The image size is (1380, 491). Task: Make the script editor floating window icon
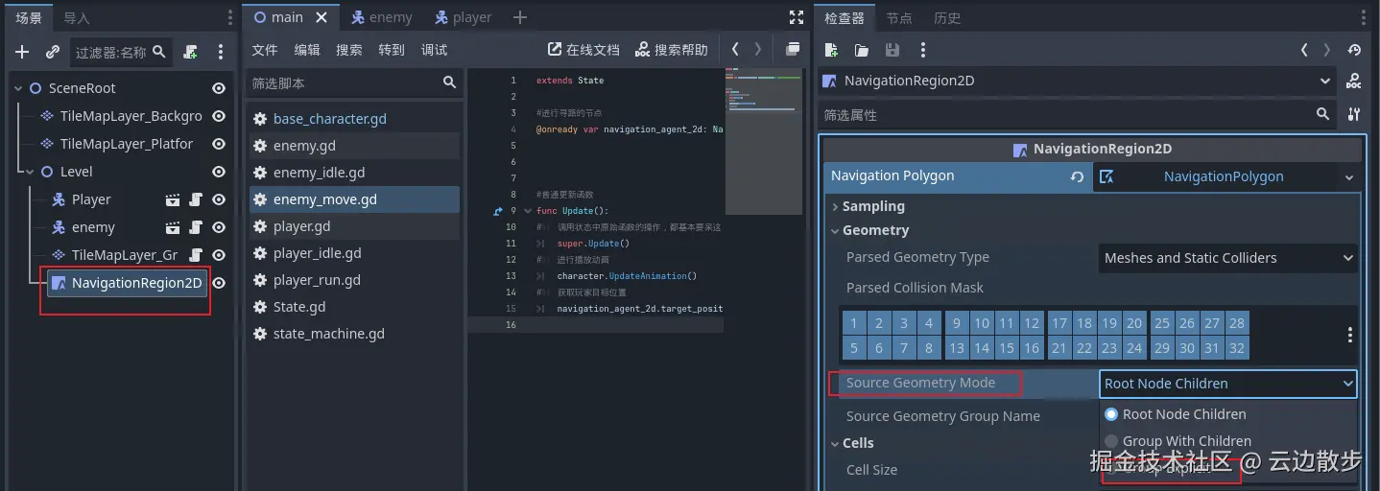click(793, 49)
